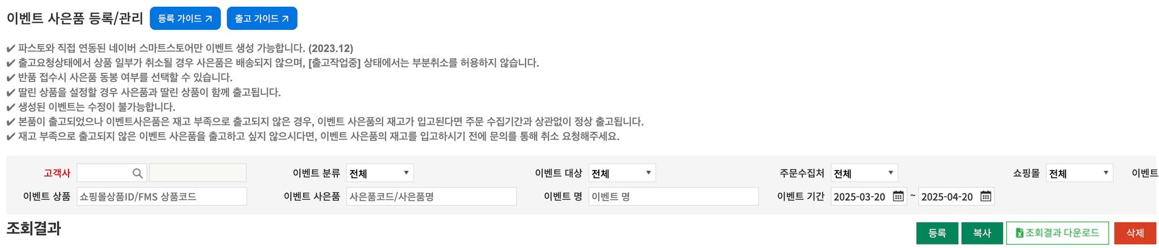
Task: Click the 이벤트 사은품 input field
Action: click(x=431, y=197)
